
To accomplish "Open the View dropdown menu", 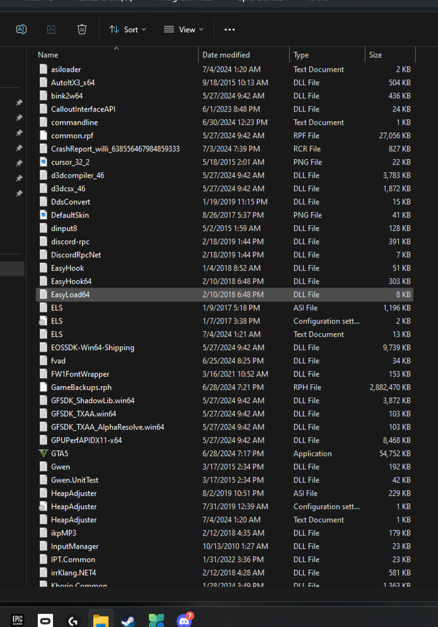I will (184, 30).
